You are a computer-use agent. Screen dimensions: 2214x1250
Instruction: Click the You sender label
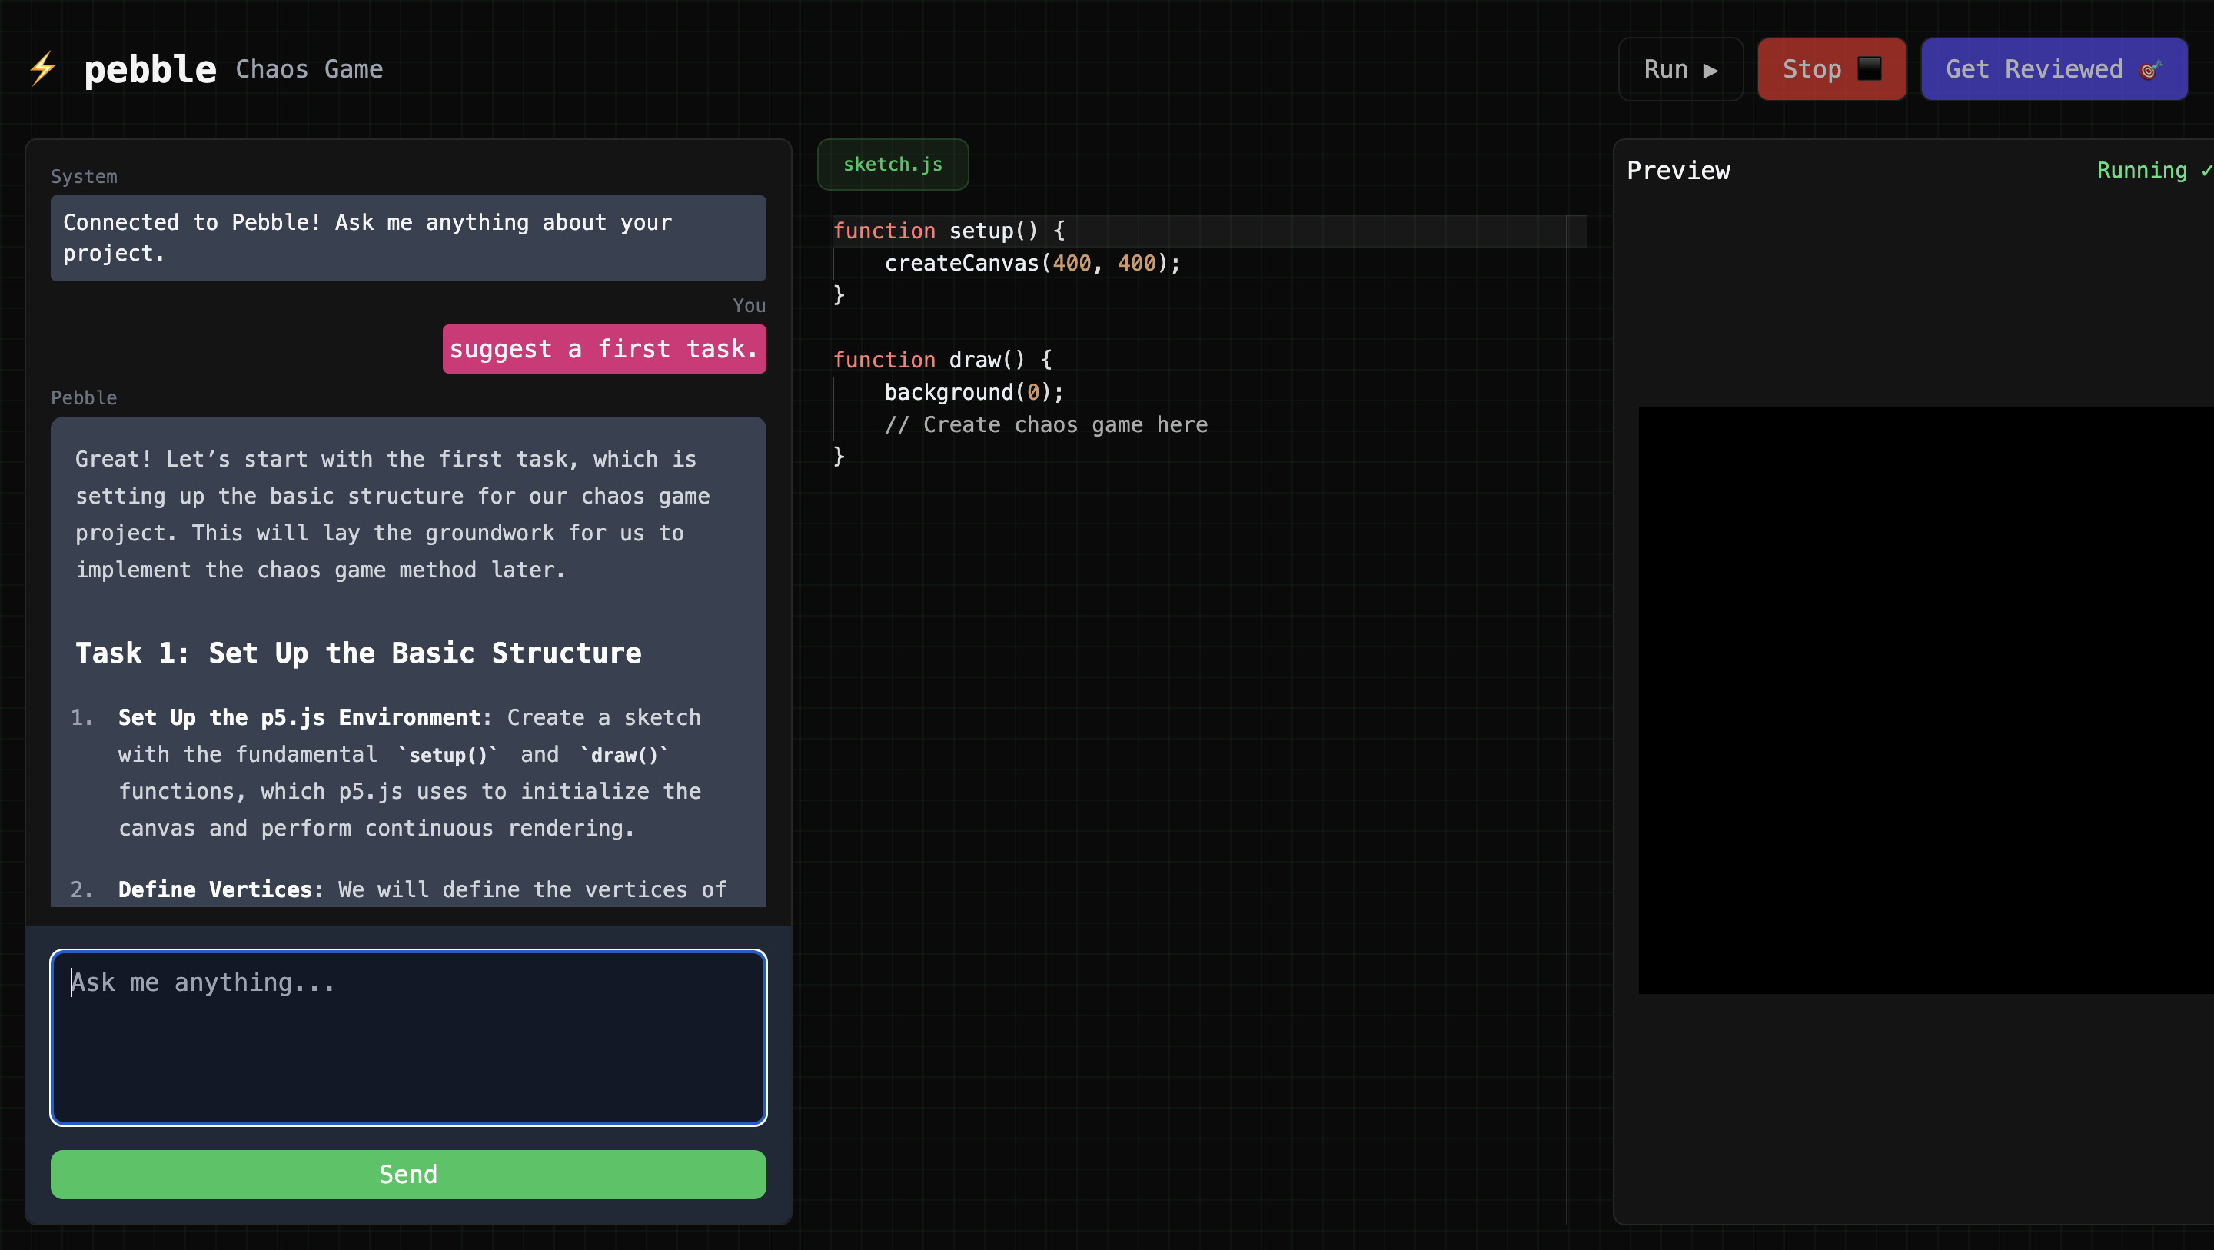749,305
